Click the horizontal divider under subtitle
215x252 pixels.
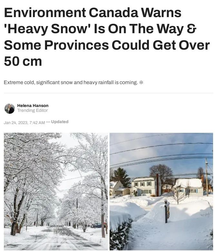pyautogui.click(x=108, y=93)
